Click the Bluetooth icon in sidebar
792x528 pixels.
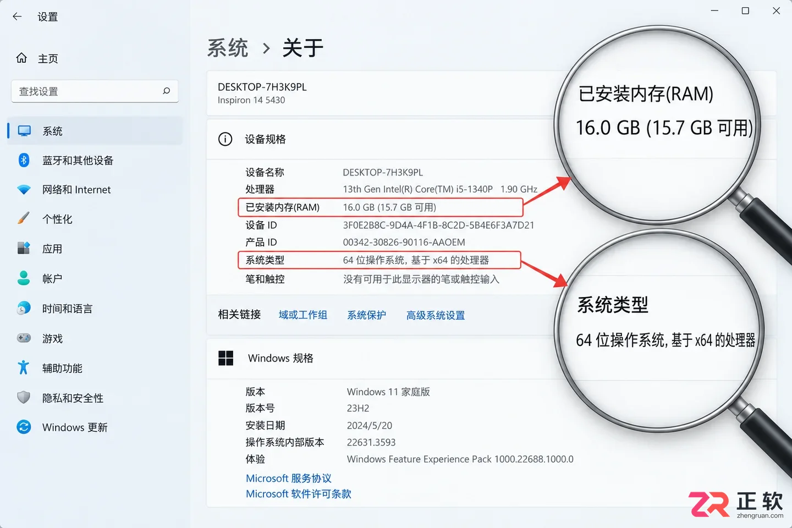[x=24, y=160]
